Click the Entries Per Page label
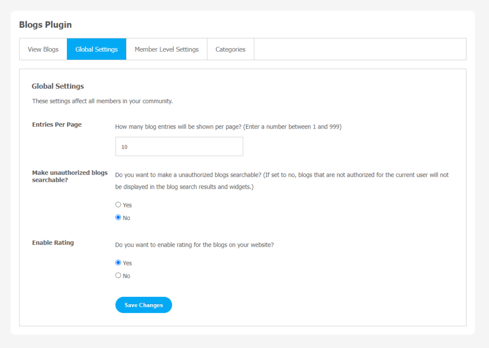489x348 pixels. click(x=57, y=125)
